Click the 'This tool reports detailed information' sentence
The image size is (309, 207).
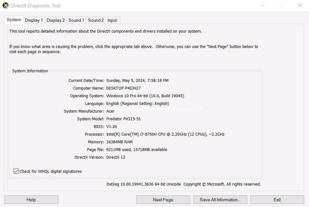[x=106, y=31]
